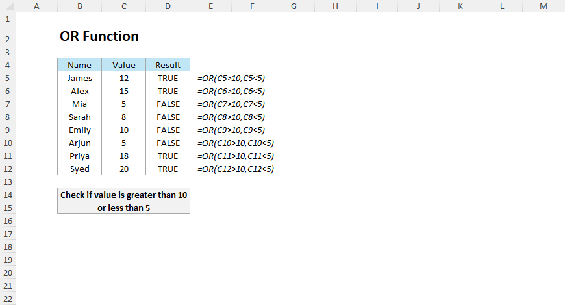Select the cell containing 'Arjun'
The height and width of the screenshot is (305, 565).
coord(80,143)
